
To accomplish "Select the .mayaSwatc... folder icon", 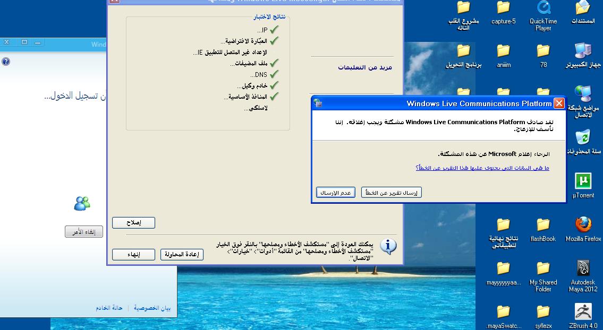I will pos(504,317).
